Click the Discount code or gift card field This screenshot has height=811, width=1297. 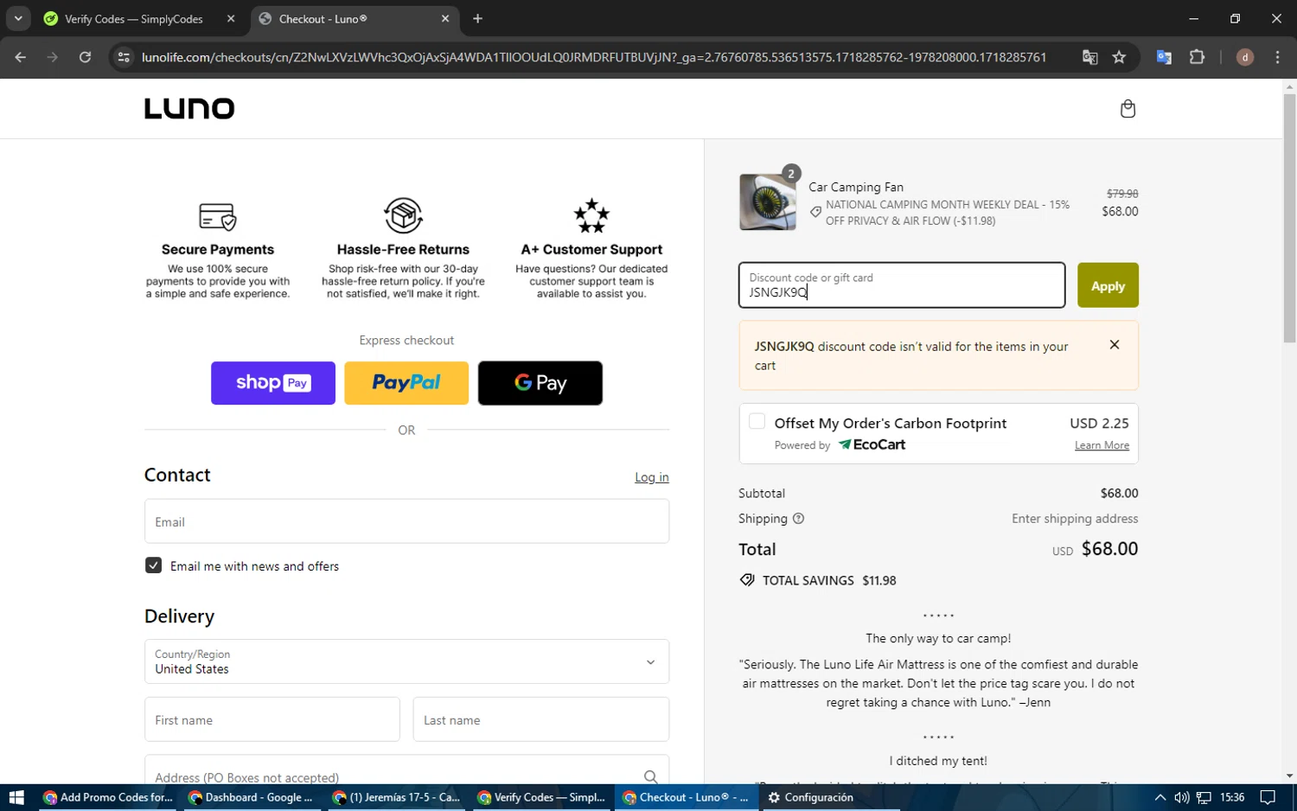pos(902,285)
